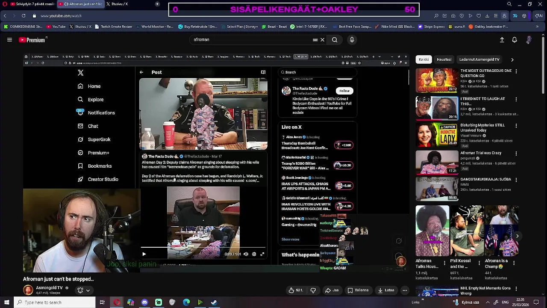Open uuno.fi bookmark
This screenshot has height=308, width=547.
click(x=456, y=27)
